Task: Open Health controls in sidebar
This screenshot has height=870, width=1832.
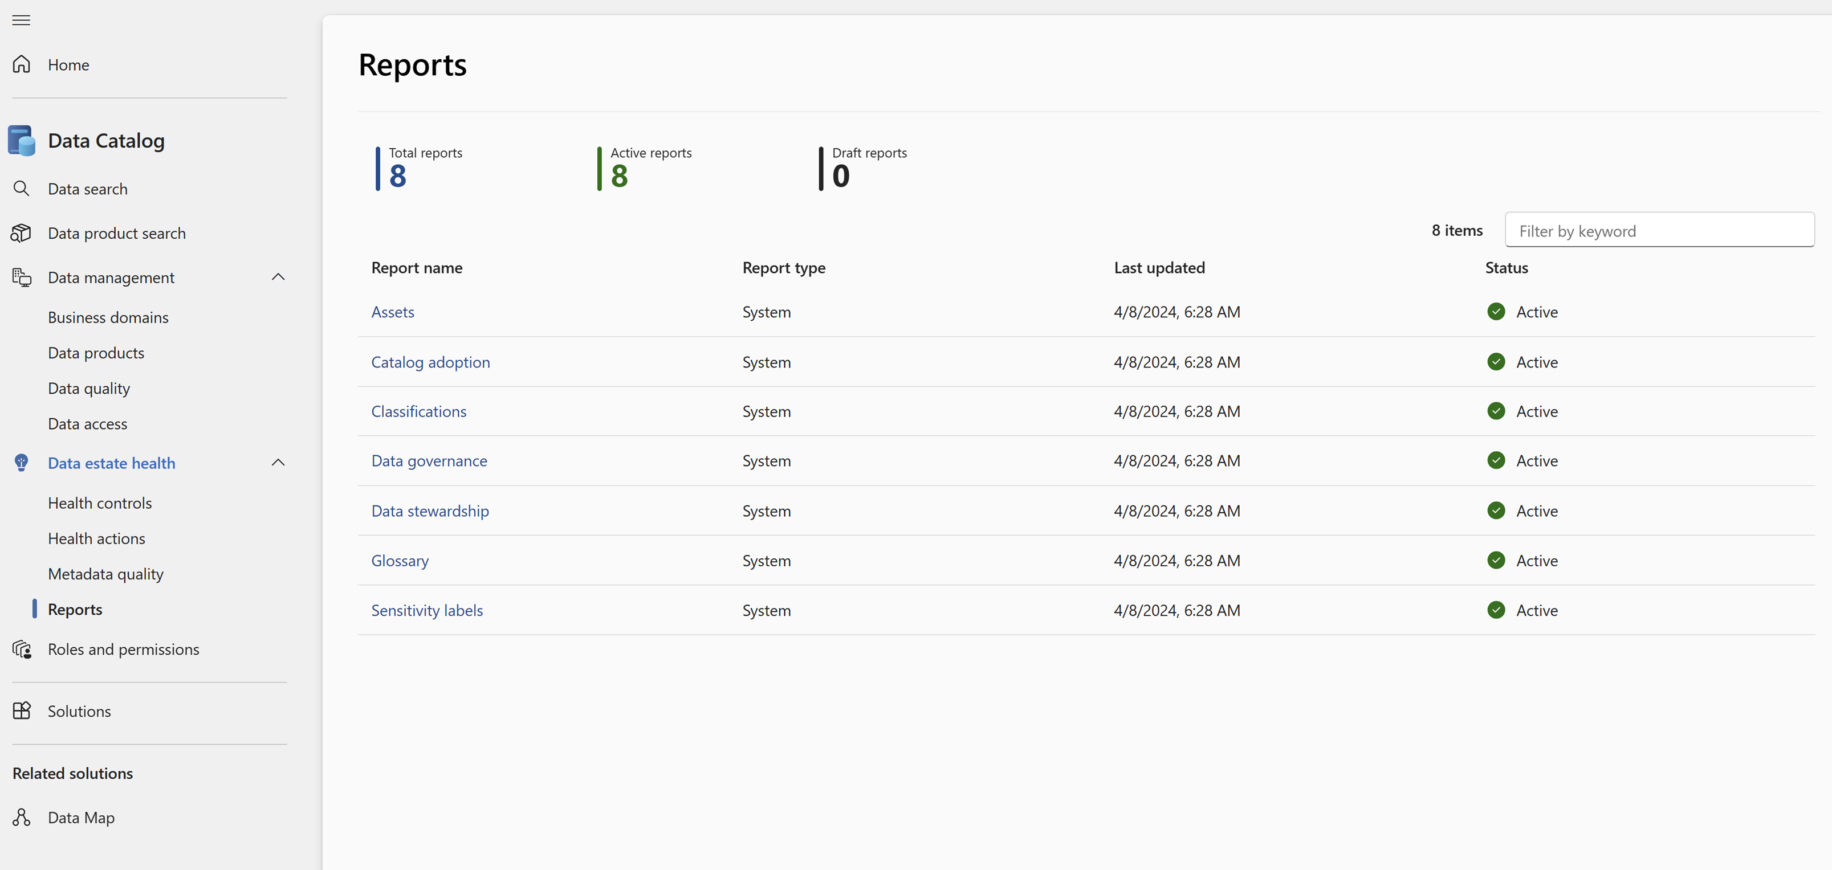Action: tap(100, 503)
